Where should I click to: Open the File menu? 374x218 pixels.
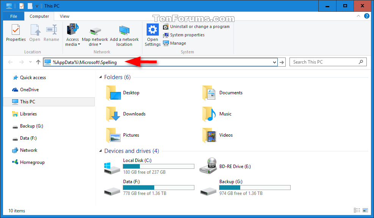[x=13, y=16]
